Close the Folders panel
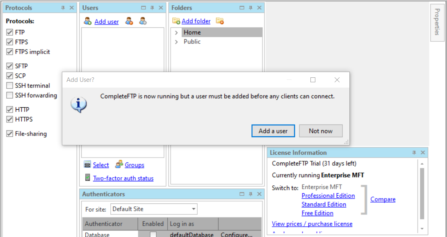 pyautogui.click(x=259, y=8)
